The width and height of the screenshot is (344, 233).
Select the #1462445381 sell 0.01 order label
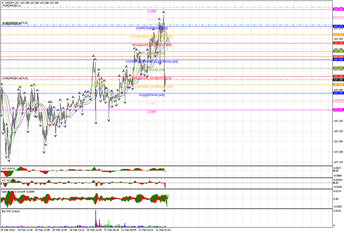(15, 78)
